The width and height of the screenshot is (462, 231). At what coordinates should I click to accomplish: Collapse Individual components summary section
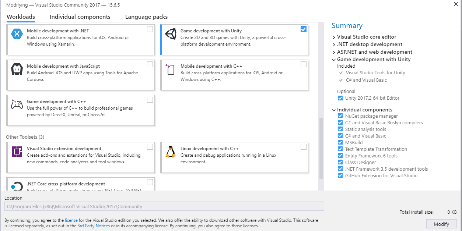click(334, 110)
